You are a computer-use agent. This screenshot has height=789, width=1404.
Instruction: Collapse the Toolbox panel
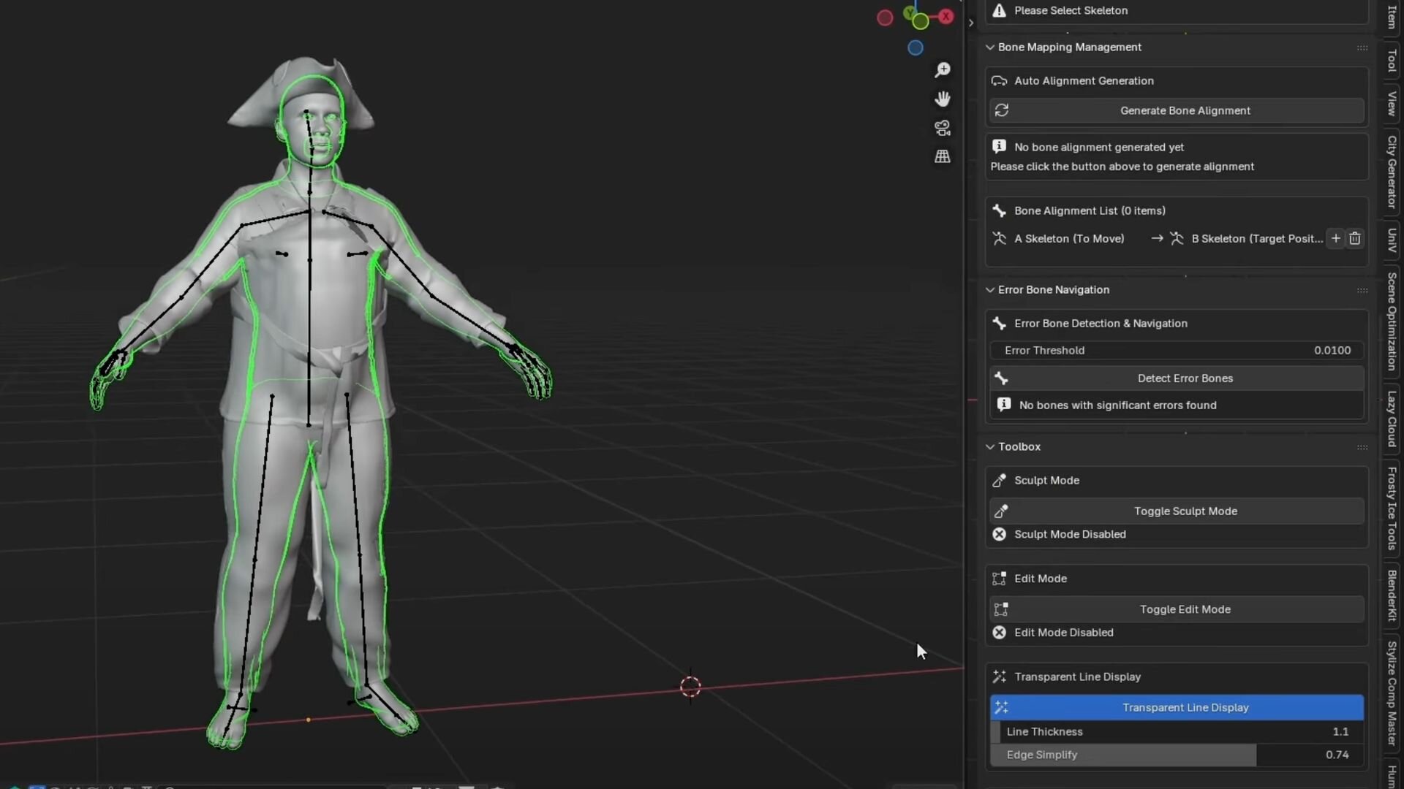point(990,446)
